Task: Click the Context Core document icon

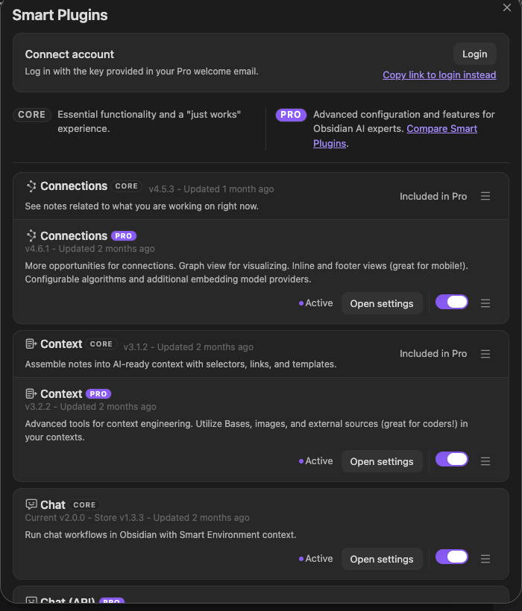Action: pos(31,344)
